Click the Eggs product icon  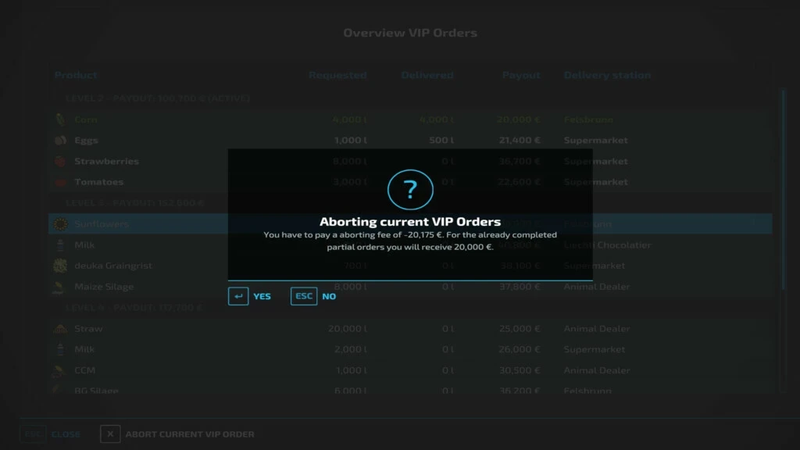(62, 141)
